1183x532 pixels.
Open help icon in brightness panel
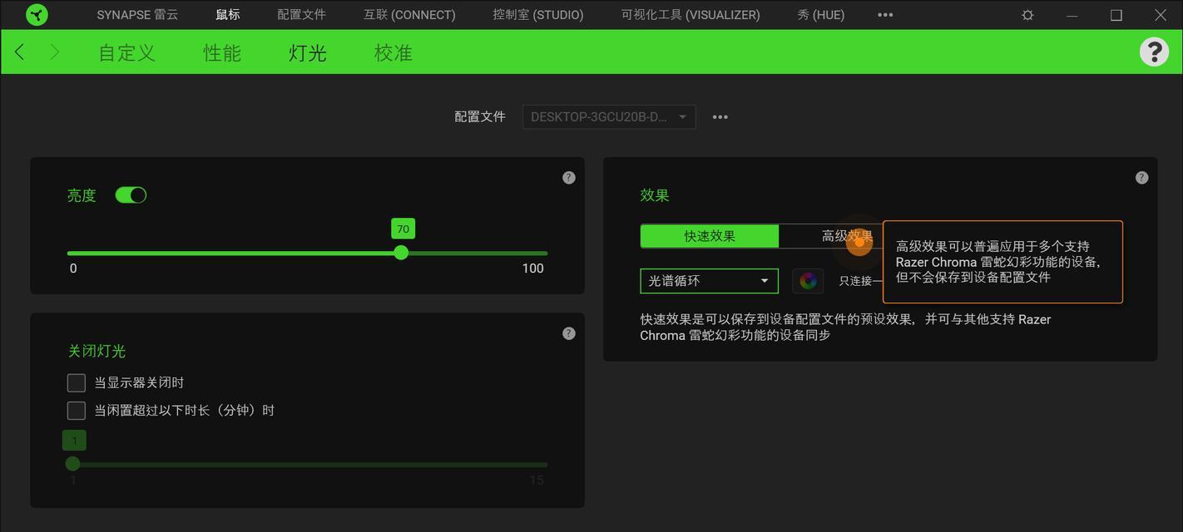click(x=569, y=178)
